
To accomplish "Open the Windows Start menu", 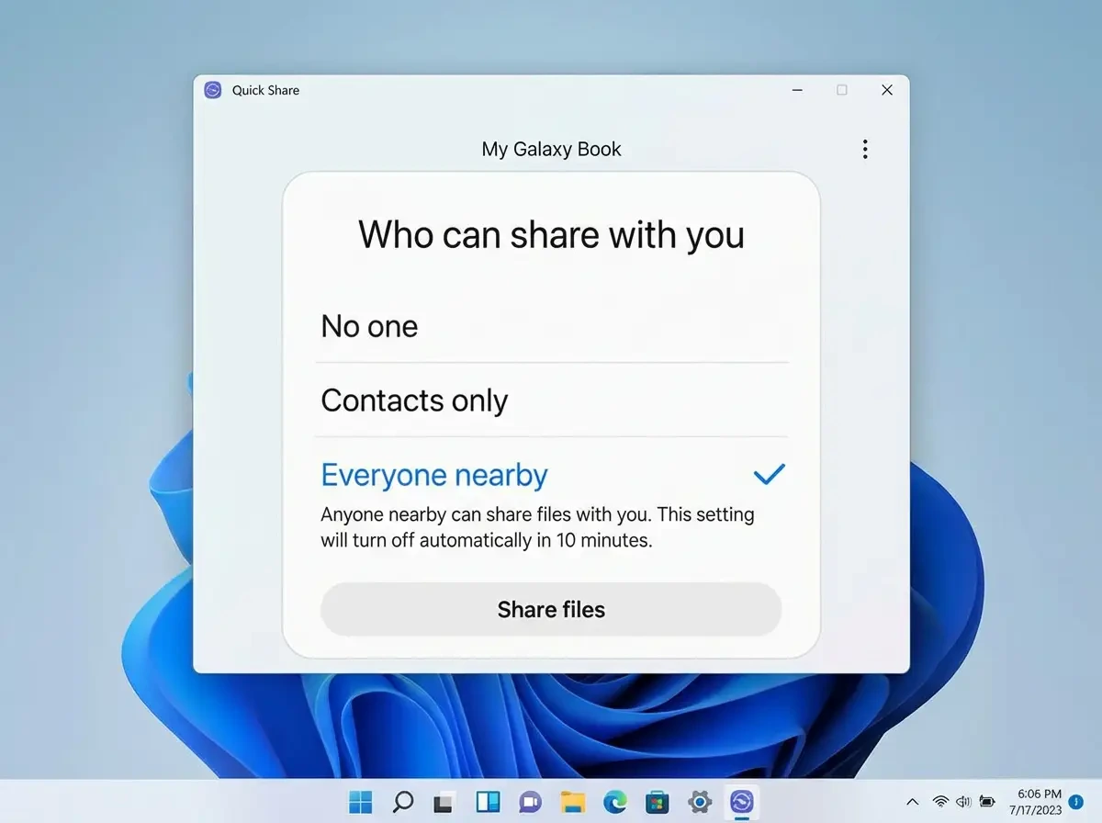I will point(360,802).
